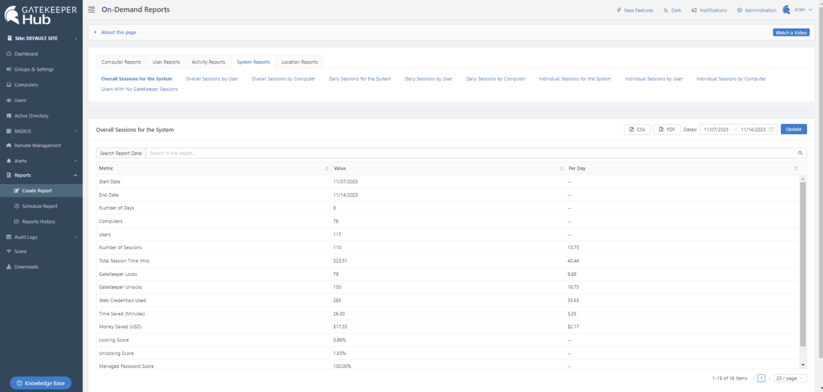The width and height of the screenshot is (823, 392).
Task: Open Notifications megaphone icon
Action: pos(694,10)
